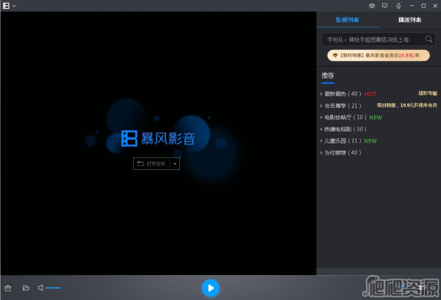Click the magnifier search icon
The width and height of the screenshot is (441, 300).
429,39
